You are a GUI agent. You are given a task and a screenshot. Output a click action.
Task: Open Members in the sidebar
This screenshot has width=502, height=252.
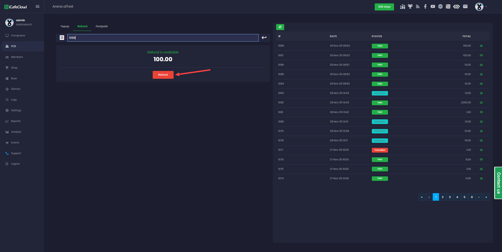[17, 57]
